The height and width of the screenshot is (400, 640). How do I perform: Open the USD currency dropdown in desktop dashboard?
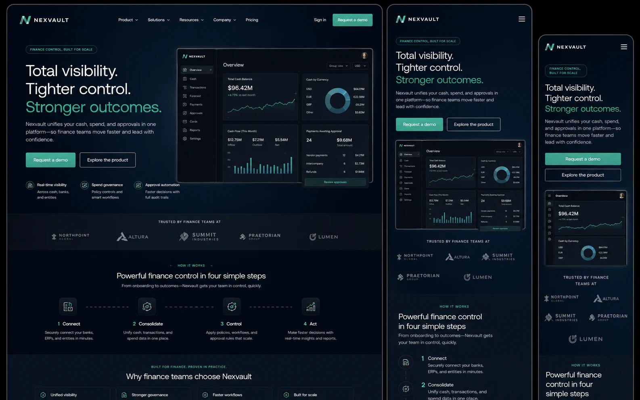click(x=360, y=66)
